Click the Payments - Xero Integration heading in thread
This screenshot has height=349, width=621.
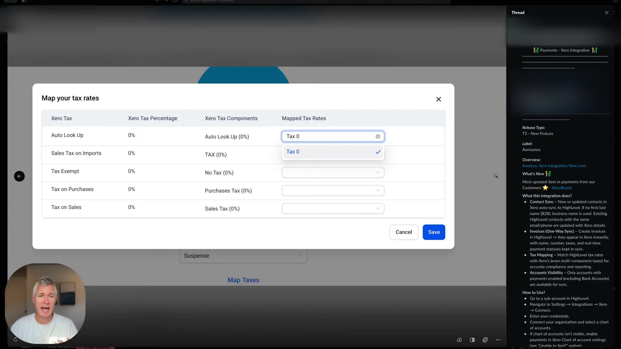(x=565, y=50)
